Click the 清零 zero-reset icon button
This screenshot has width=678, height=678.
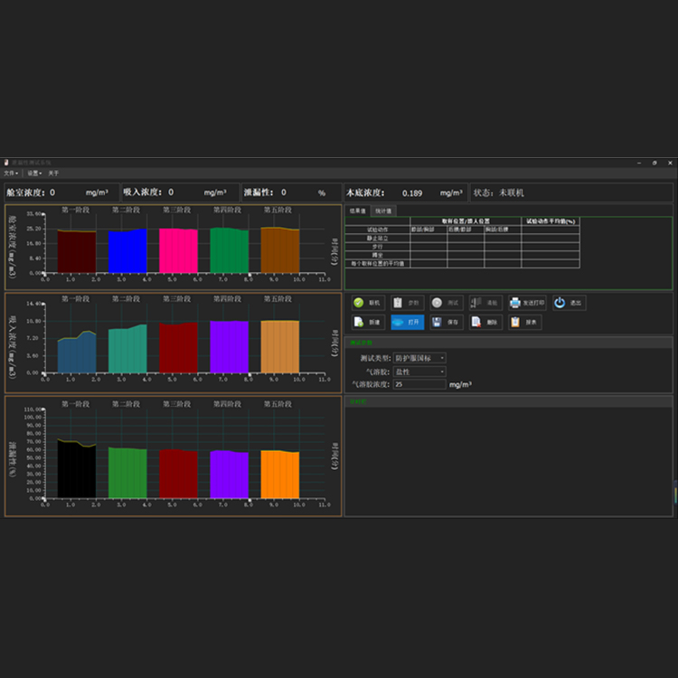(x=485, y=303)
